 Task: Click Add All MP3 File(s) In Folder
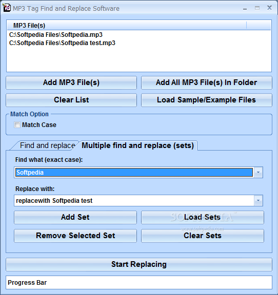207,82
